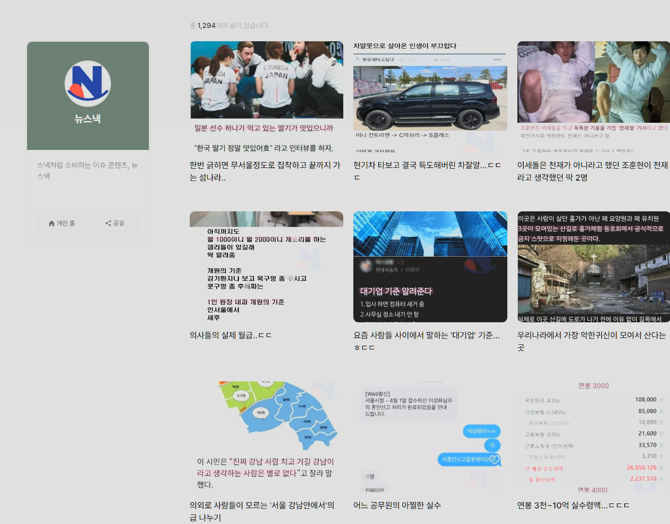Open the black SUV car thumbnail

(430, 97)
